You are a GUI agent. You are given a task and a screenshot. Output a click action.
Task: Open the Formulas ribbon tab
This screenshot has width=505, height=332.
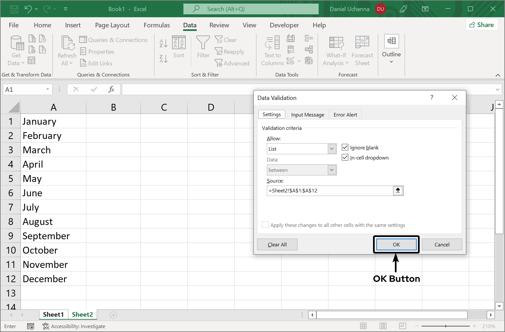pos(156,25)
